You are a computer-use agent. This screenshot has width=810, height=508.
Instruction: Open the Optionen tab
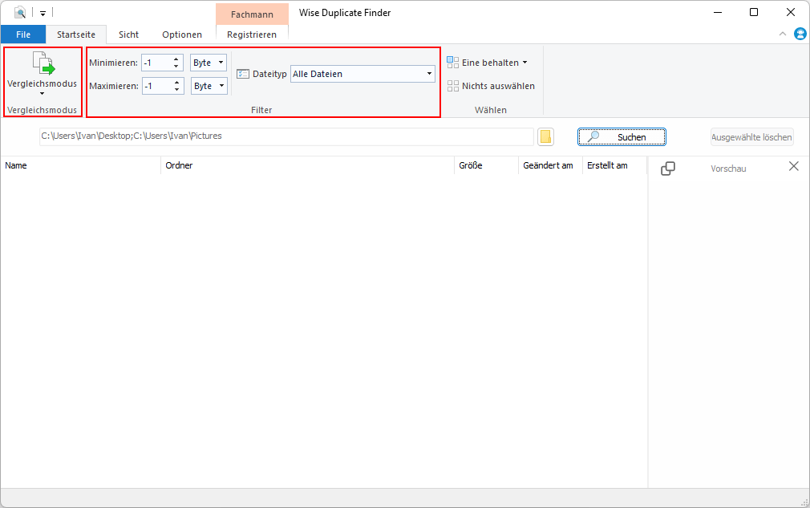[182, 35]
